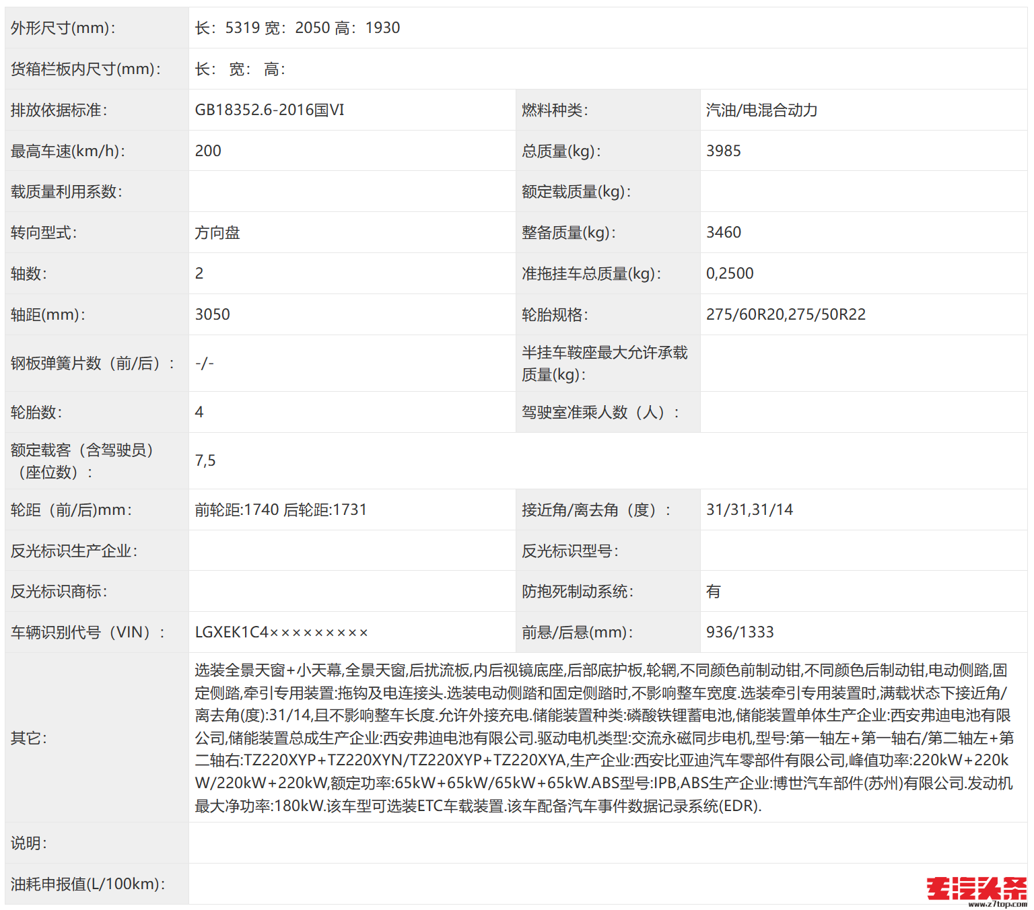The height and width of the screenshot is (910, 1034).
Task: Click the 载质量利用系数 label
Action: click(x=66, y=192)
